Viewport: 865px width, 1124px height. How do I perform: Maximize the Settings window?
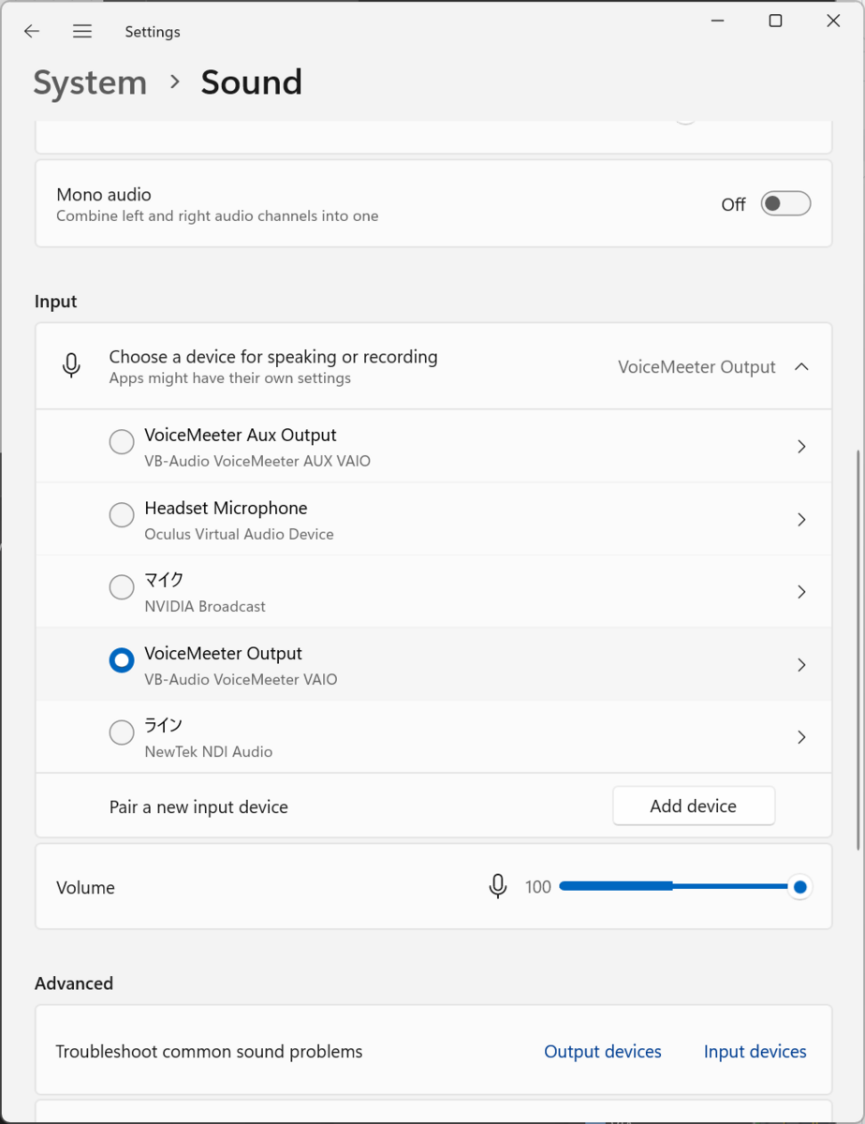pyautogui.click(x=775, y=21)
